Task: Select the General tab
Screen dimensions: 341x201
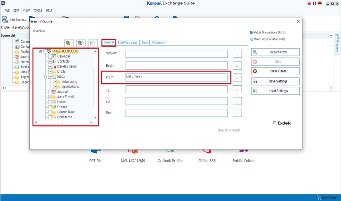Action: 109,42
